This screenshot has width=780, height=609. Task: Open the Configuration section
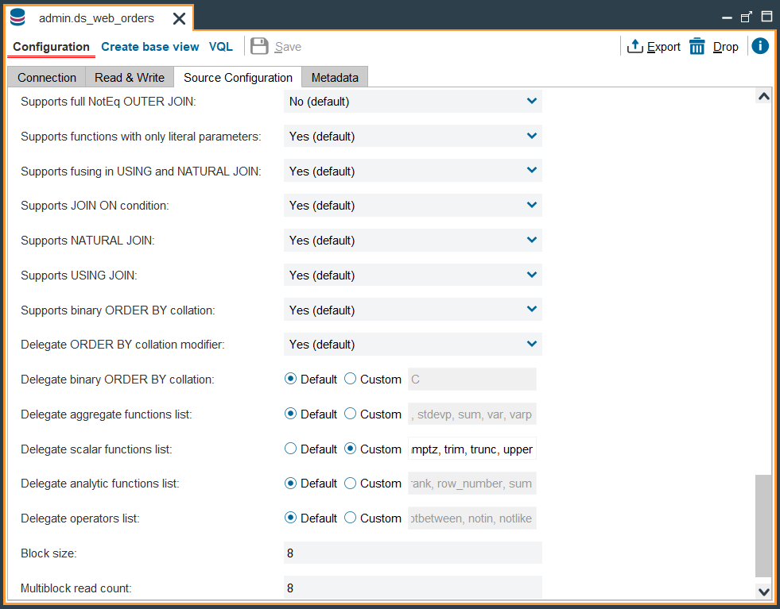point(51,47)
